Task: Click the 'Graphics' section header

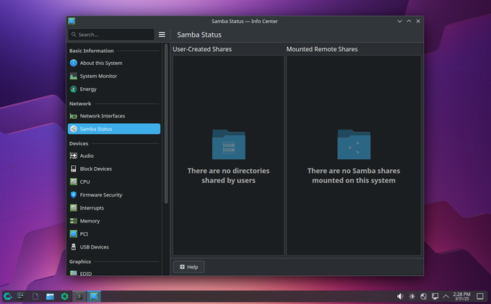Action: [80, 261]
